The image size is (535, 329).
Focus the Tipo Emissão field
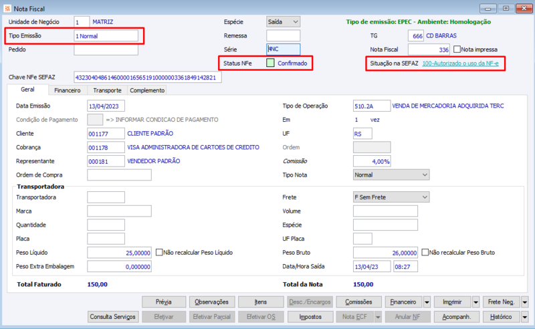(106, 36)
